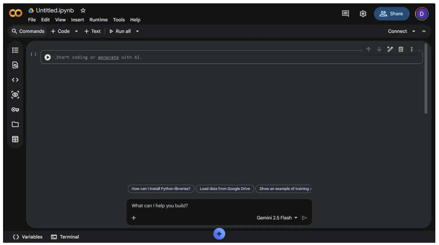Open the Files folder icon
This screenshot has width=439, height=245.
tap(15, 124)
